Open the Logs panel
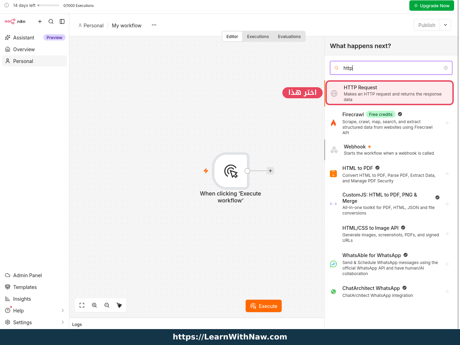 (77, 324)
